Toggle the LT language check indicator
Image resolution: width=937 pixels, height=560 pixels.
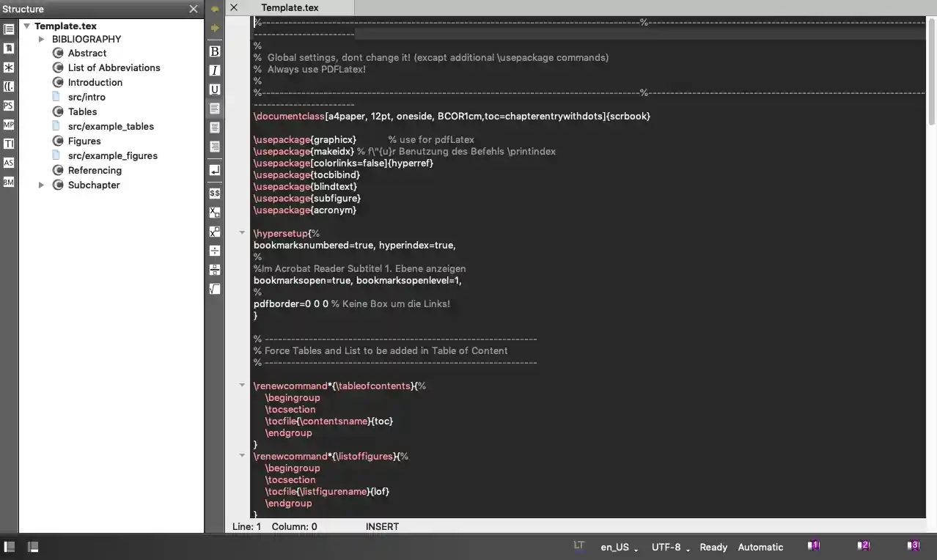click(x=579, y=545)
